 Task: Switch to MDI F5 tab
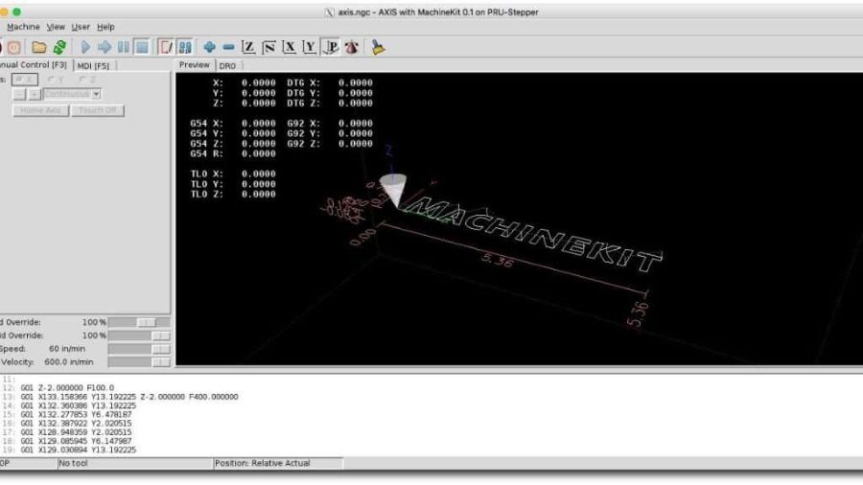[93, 66]
